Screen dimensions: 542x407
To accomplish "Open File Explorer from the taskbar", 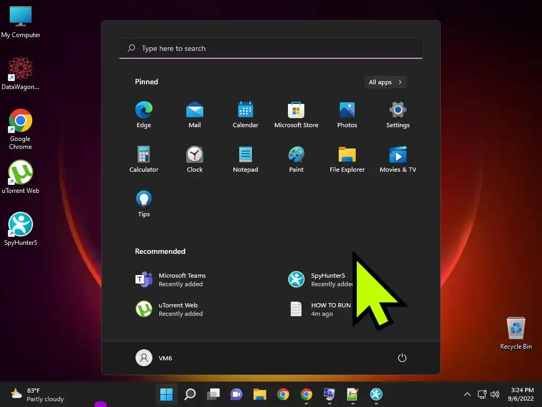I will pos(259,394).
